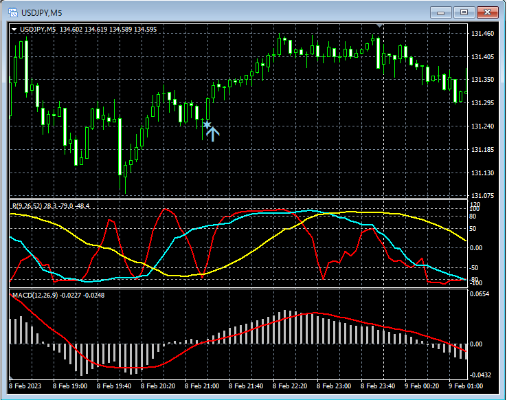This screenshot has height=400, width=507.
Task: Click the blue star signal marker
Action: [207, 125]
